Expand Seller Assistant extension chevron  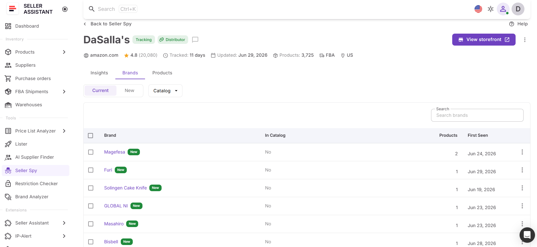tap(64, 223)
